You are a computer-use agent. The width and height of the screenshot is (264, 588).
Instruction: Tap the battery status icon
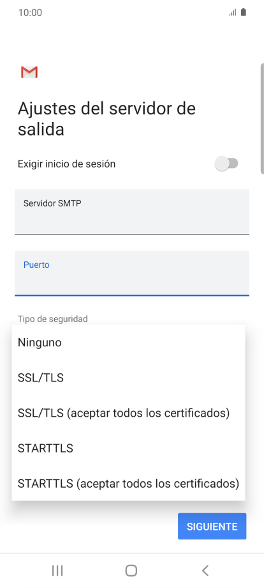[x=244, y=12]
